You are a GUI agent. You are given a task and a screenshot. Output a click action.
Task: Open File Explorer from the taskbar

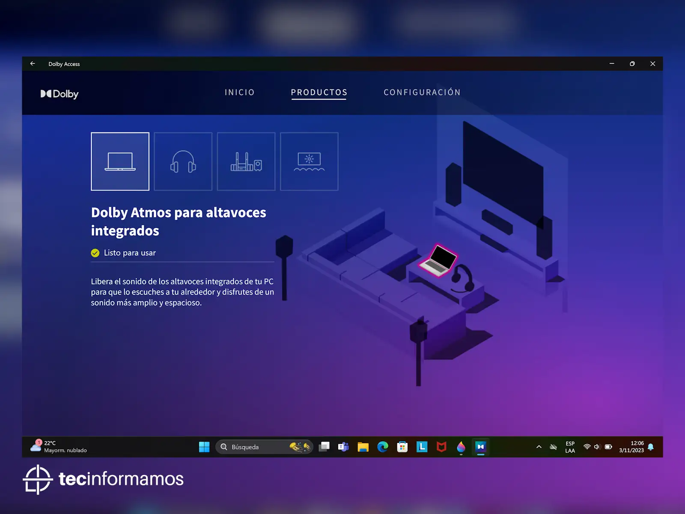[x=363, y=447]
